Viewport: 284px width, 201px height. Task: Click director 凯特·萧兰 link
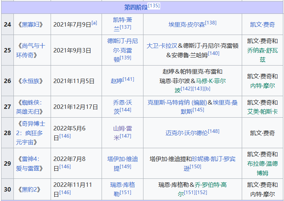click(x=122, y=20)
